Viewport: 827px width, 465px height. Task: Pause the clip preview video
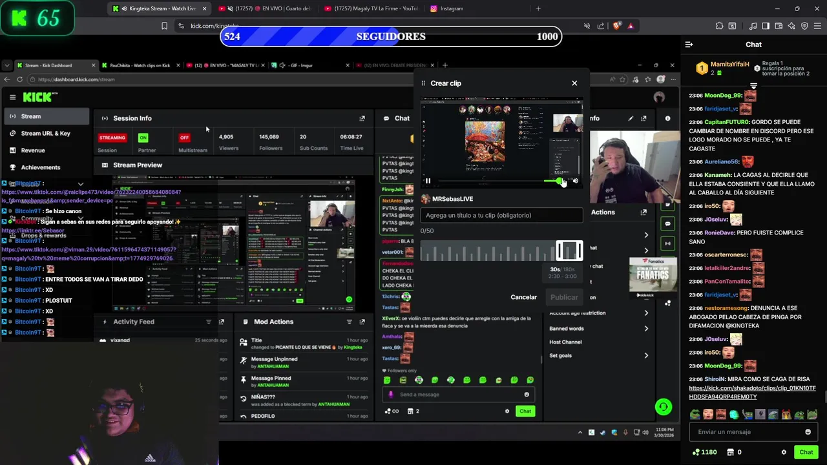428,181
